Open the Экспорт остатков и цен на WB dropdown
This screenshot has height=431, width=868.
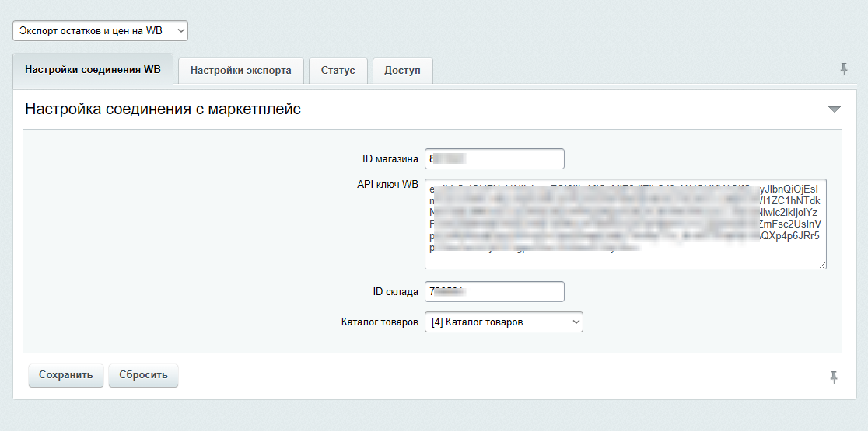(100, 30)
